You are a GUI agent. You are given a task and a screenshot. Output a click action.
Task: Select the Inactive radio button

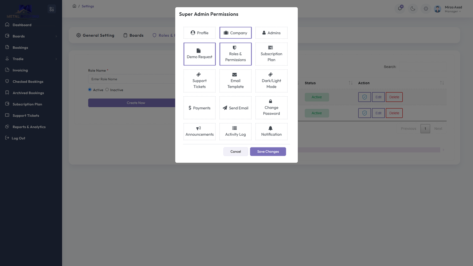point(107,90)
